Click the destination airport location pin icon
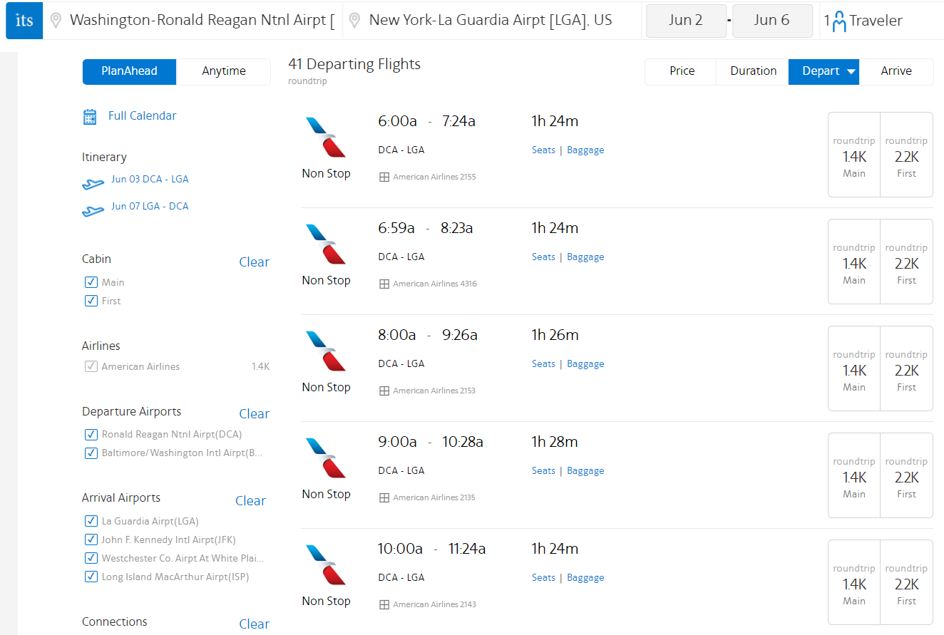944x635 pixels. [x=354, y=21]
